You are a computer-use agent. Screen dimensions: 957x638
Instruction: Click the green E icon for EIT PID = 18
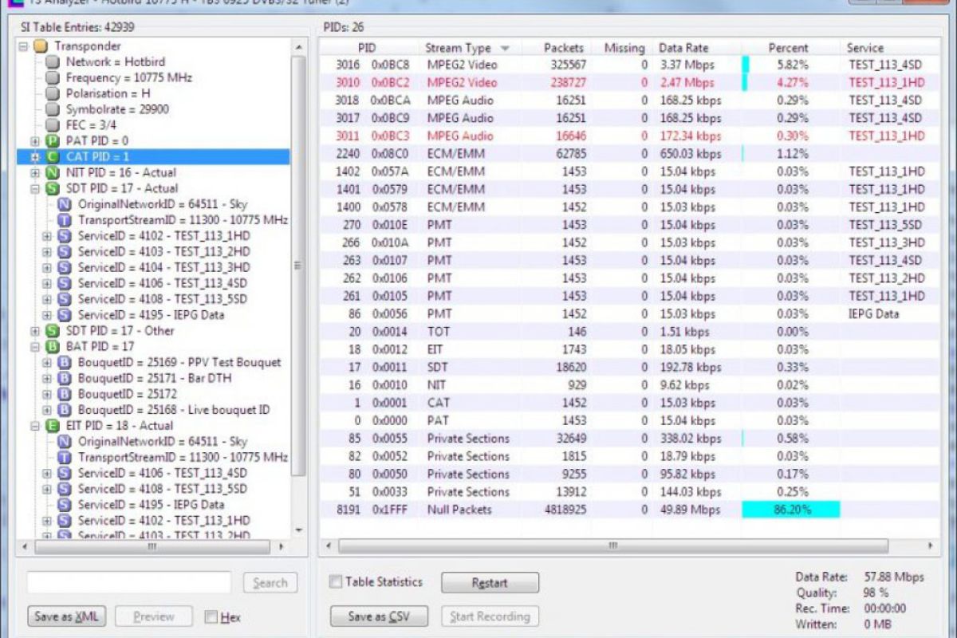pyautogui.click(x=53, y=426)
